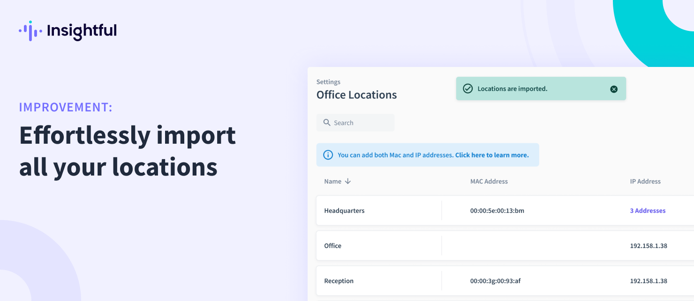The image size is (694, 301).
Task: Click the green checkmark icon in the notification
Action: coord(468,88)
